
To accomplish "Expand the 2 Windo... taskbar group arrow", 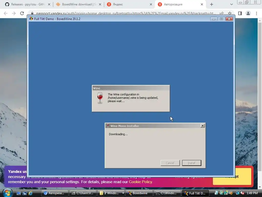I will [123, 193].
